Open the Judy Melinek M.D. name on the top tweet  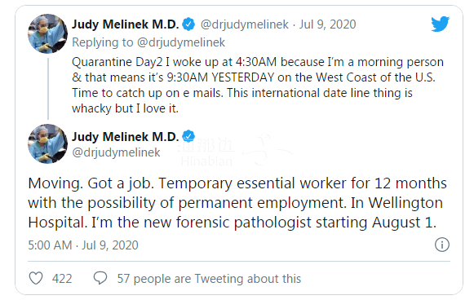pyautogui.click(x=125, y=24)
